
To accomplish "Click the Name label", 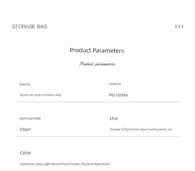I will pos(25,84).
